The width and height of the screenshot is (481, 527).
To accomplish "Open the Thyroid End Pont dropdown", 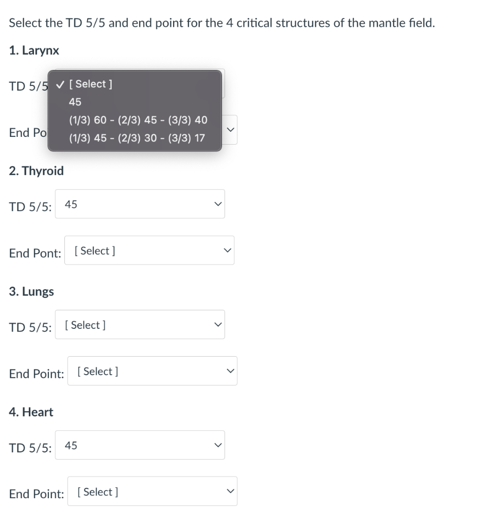I will (x=149, y=250).
